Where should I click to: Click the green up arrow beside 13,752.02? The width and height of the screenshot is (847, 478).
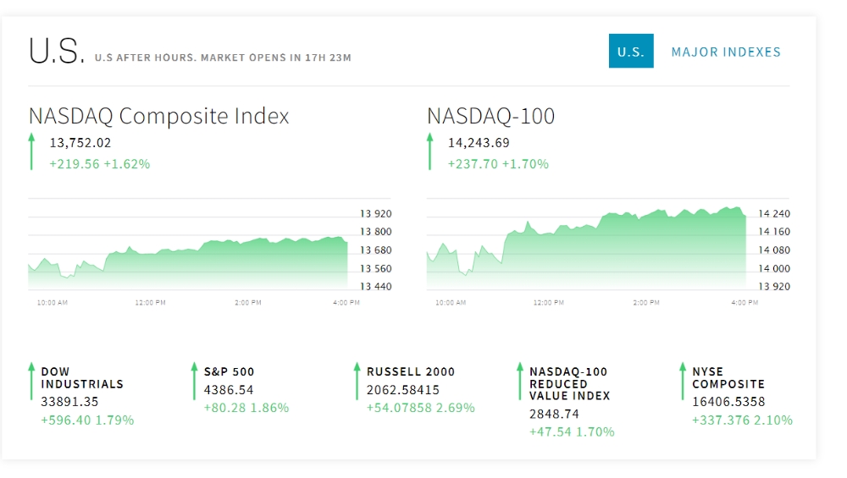pyautogui.click(x=31, y=151)
